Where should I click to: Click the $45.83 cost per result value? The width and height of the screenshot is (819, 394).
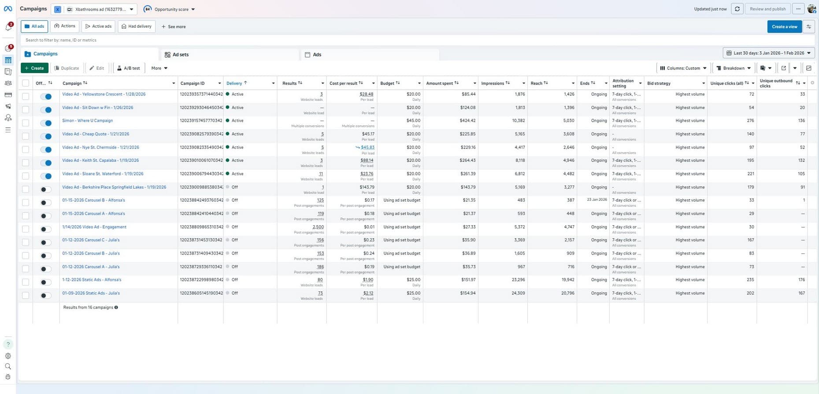[x=367, y=147]
